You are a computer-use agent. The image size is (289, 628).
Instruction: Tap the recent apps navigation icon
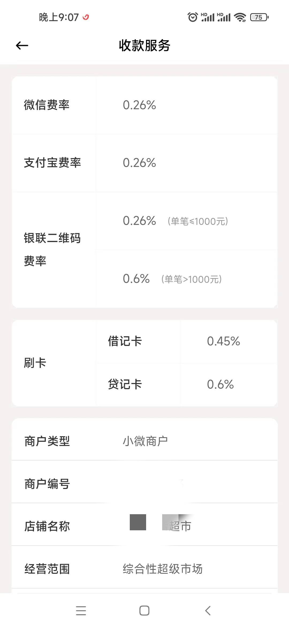(81, 611)
